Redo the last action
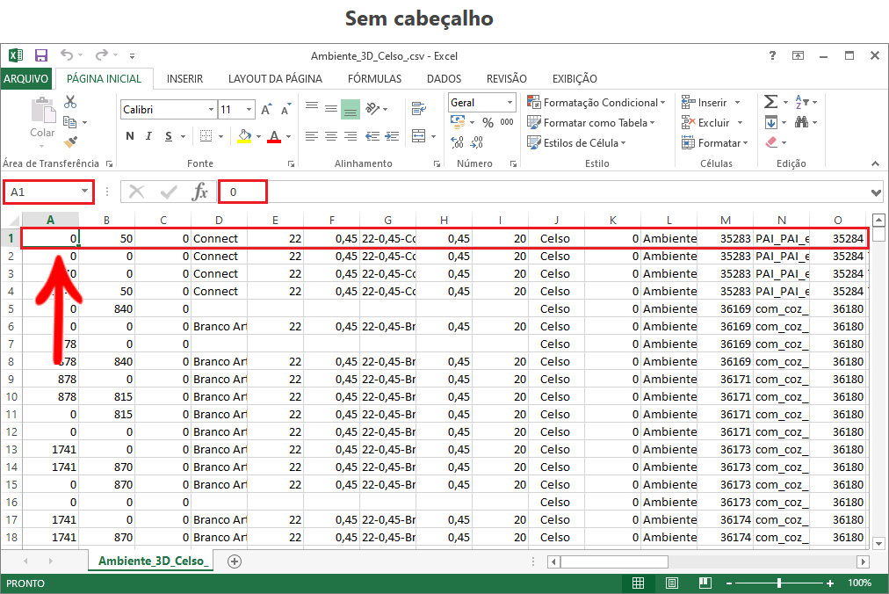The height and width of the screenshot is (594, 889). tap(102, 55)
